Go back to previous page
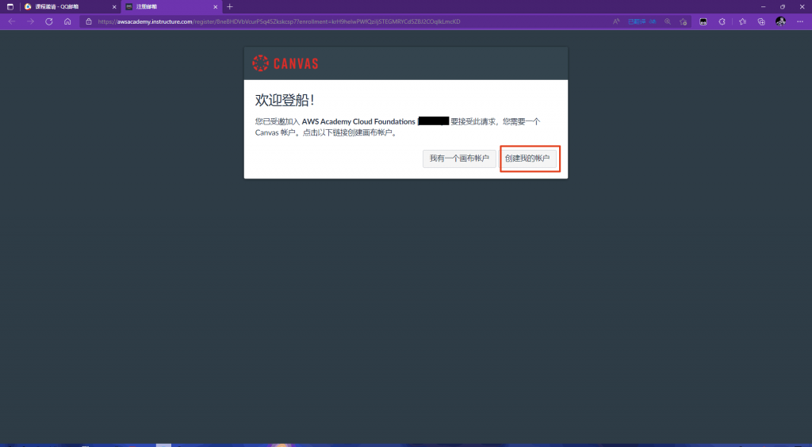 pos(12,21)
